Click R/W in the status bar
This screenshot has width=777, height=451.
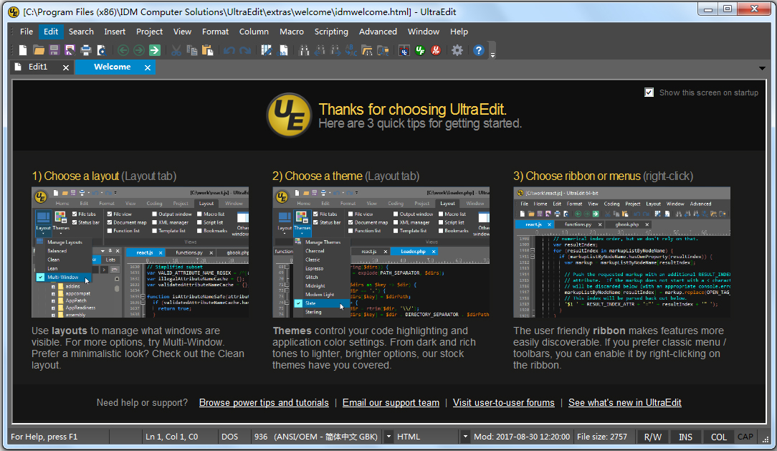tap(652, 437)
